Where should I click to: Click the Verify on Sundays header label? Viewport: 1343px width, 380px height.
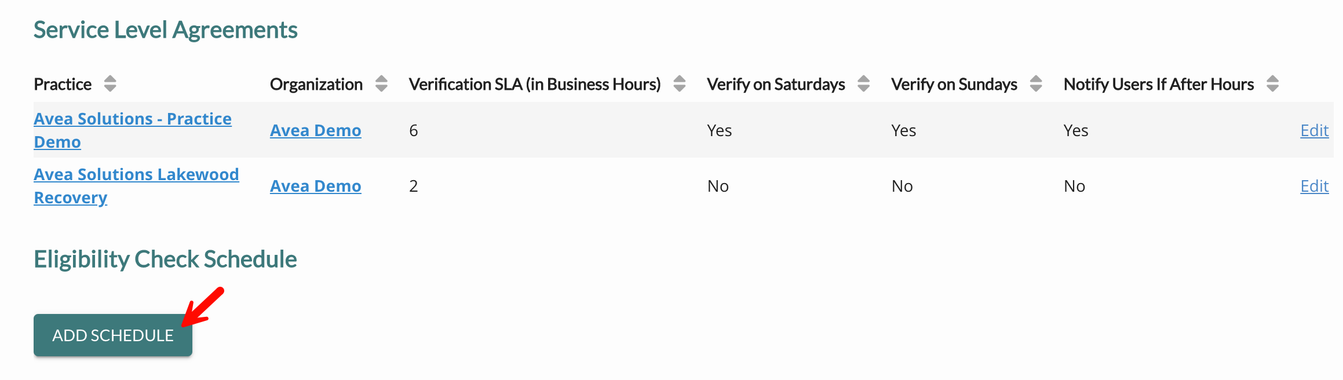tap(954, 85)
